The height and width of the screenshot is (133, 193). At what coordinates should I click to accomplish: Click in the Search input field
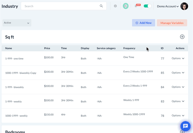[x=61, y=6]
